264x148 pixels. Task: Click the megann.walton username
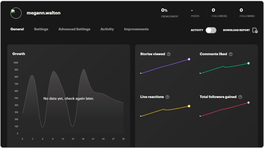tap(44, 13)
